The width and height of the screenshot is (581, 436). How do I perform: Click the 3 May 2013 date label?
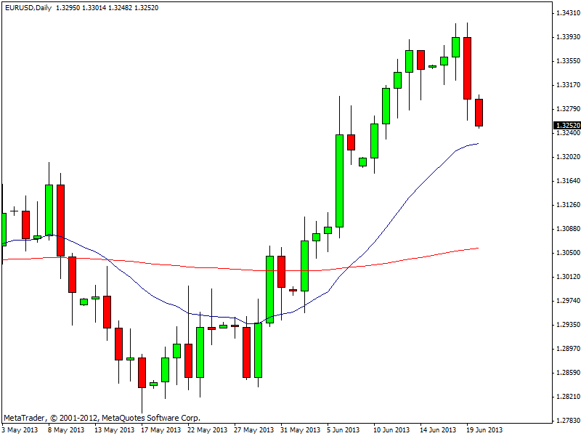20,429
